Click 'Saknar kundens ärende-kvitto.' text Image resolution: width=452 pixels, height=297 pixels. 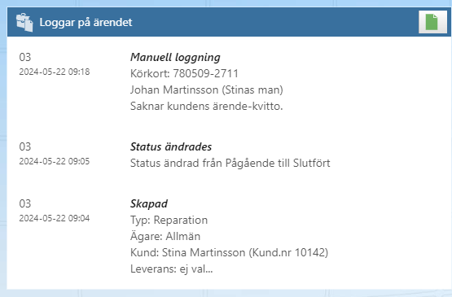tap(206, 107)
